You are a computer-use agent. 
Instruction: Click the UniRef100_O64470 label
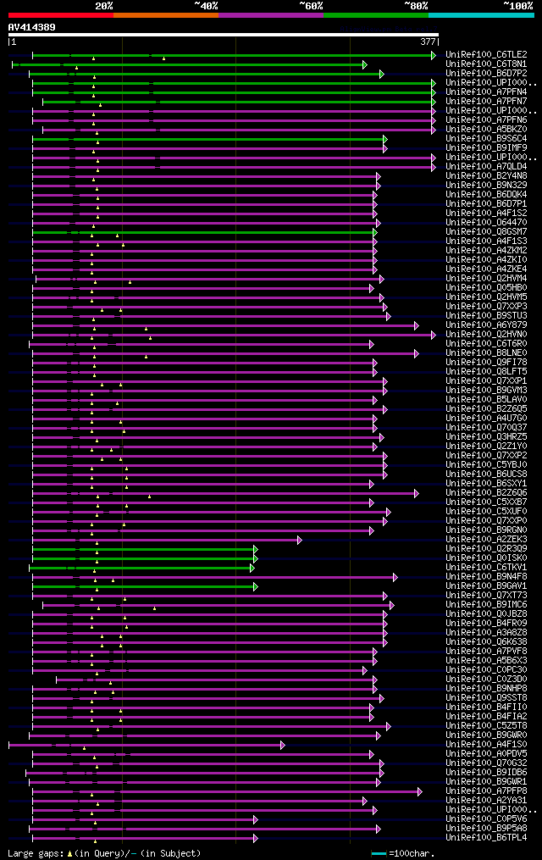tap(486, 223)
